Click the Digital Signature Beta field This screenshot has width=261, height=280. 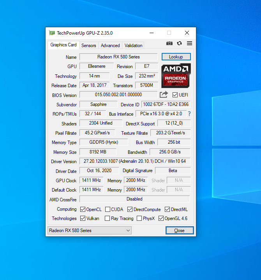173,171
